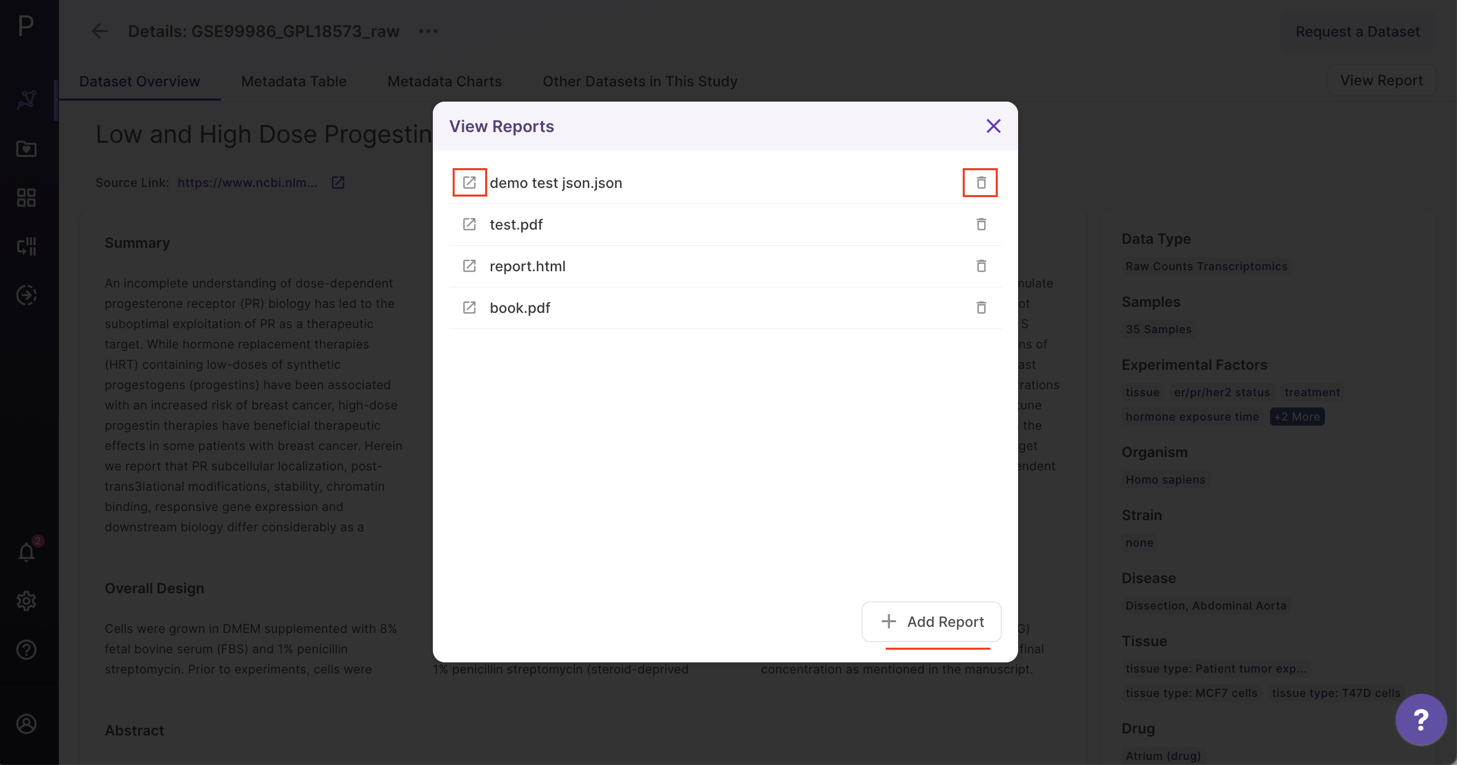This screenshot has width=1457, height=765.
Task: Open report.html via its external link icon
Action: coord(469,266)
